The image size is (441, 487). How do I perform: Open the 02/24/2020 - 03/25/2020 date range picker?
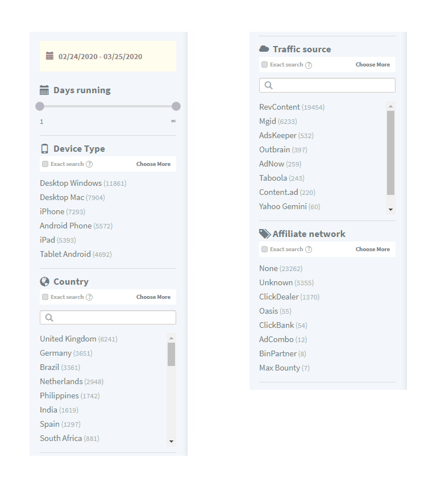108,56
